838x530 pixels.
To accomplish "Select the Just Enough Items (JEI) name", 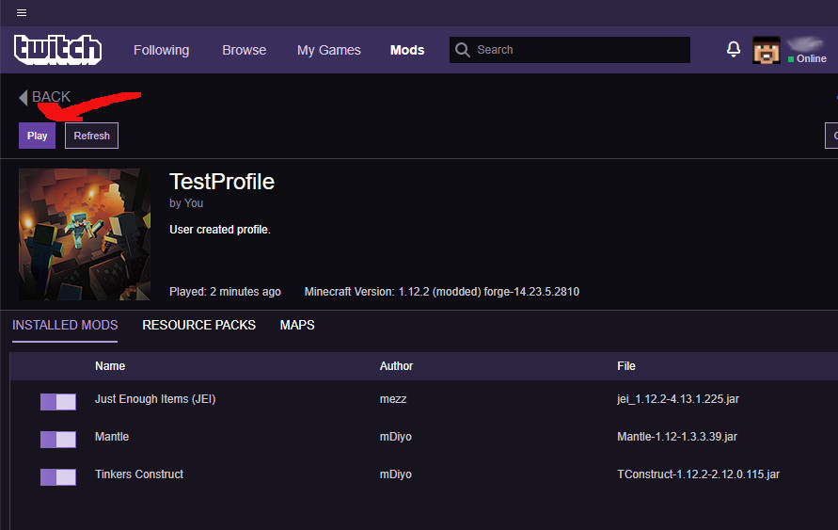I will [155, 399].
